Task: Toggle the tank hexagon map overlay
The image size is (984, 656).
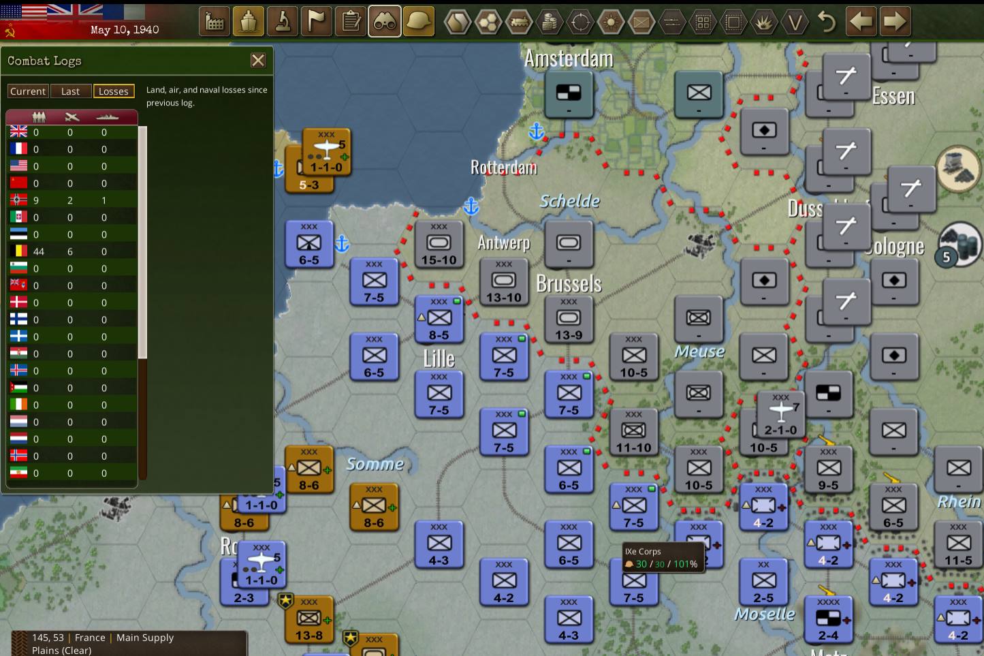Action: pyautogui.click(x=519, y=22)
